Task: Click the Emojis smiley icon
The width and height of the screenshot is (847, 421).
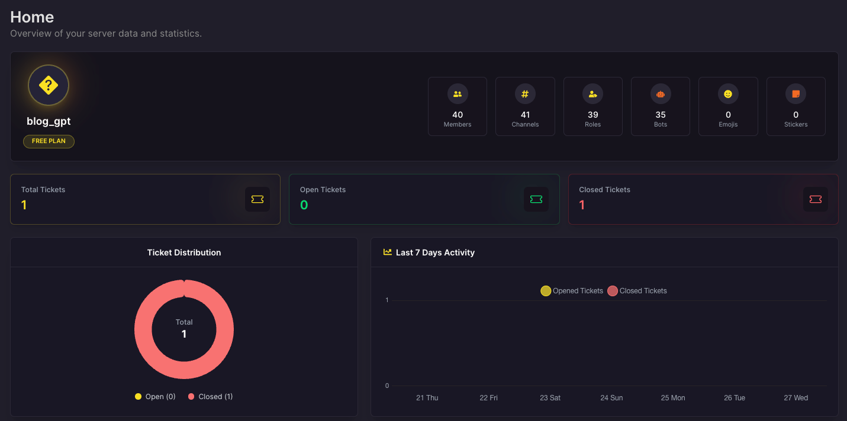Action: (x=728, y=93)
